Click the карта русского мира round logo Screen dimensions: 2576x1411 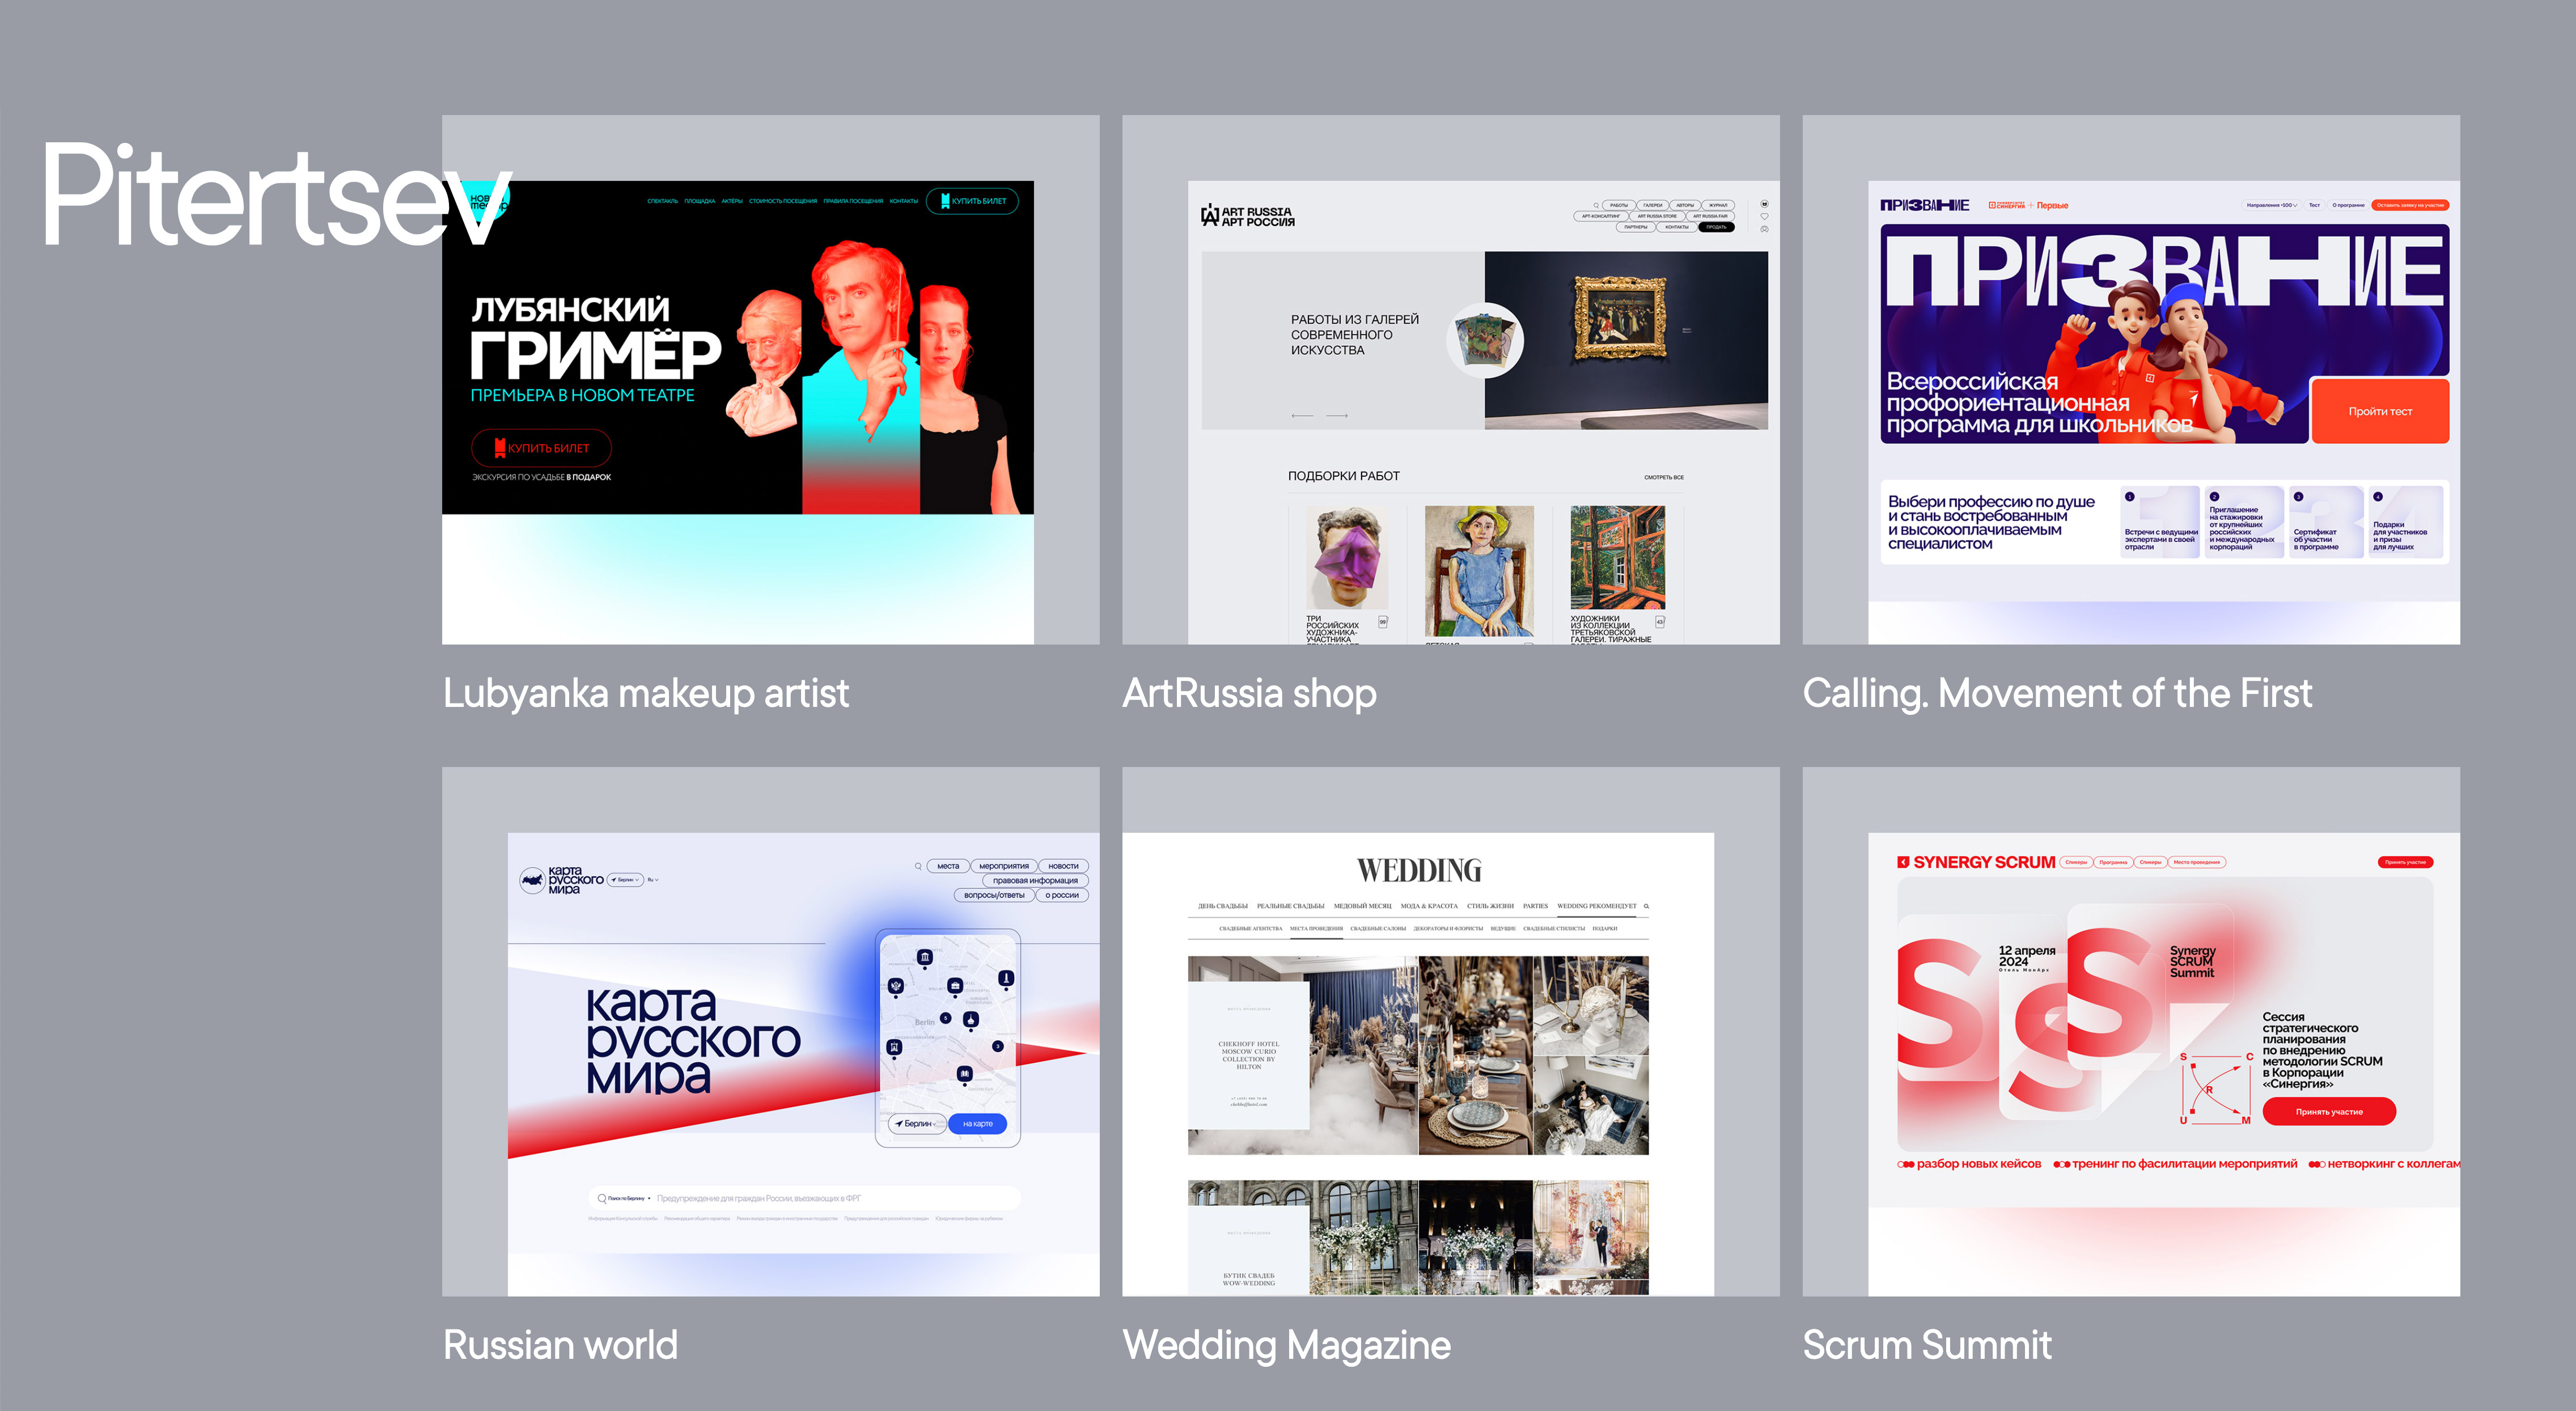[x=532, y=880]
